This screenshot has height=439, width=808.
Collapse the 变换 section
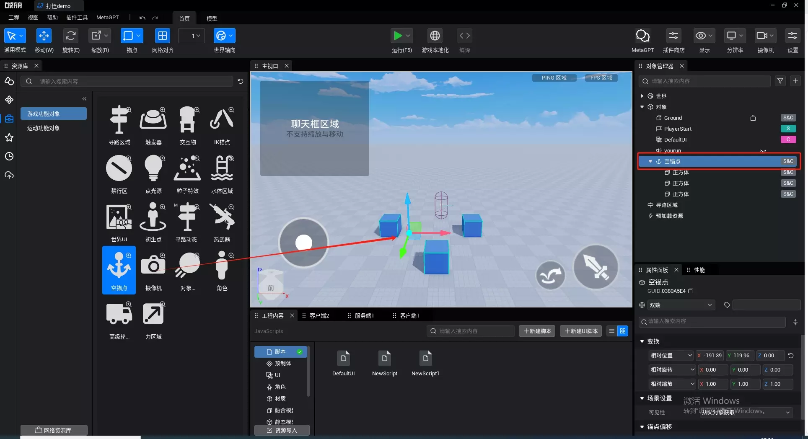[642, 341]
